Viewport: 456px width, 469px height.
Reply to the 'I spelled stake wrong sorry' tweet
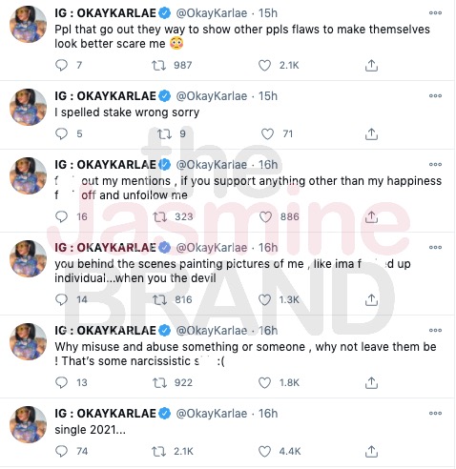[61, 133]
